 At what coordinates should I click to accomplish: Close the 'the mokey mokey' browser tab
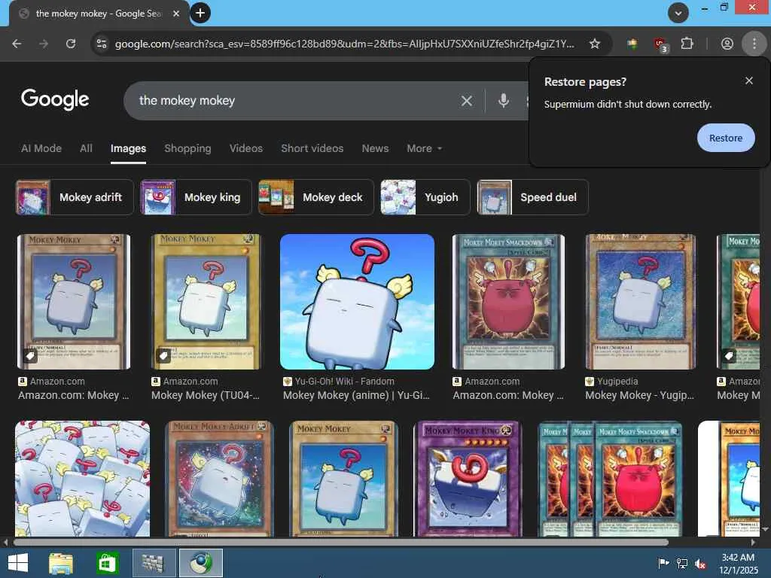pyautogui.click(x=176, y=14)
